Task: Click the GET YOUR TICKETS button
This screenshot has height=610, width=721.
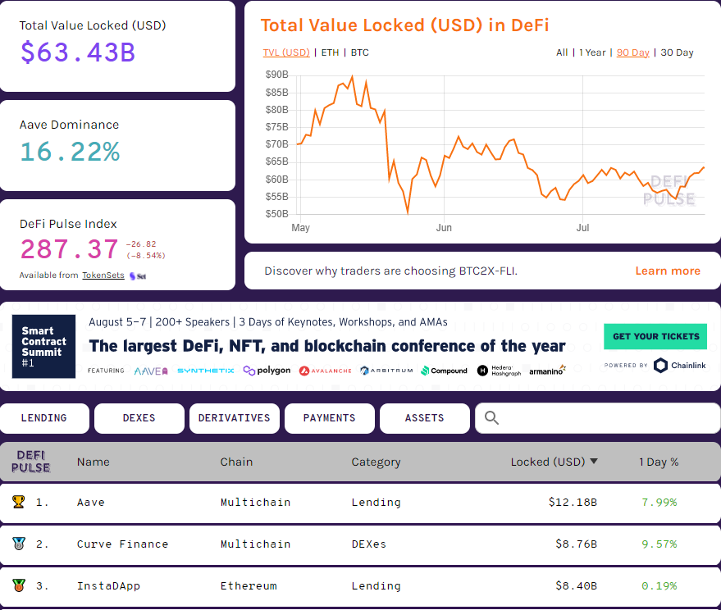Action: click(x=655, y=336)
